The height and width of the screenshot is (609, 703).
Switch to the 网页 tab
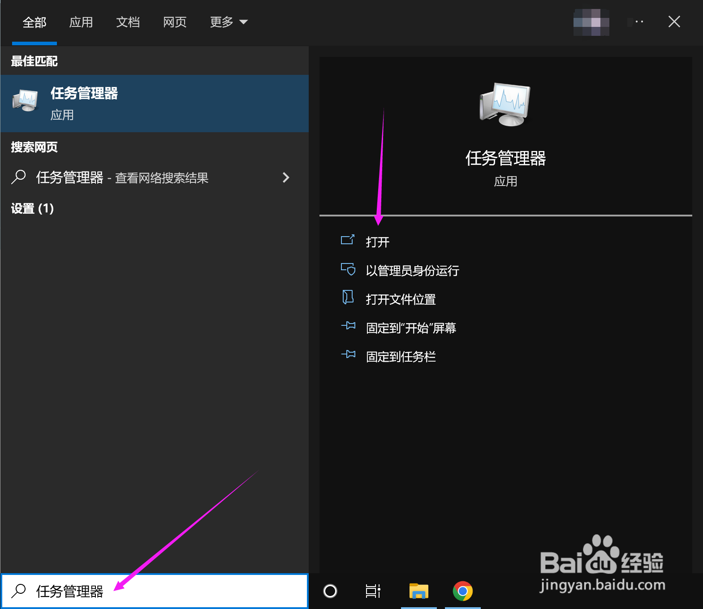175,22
